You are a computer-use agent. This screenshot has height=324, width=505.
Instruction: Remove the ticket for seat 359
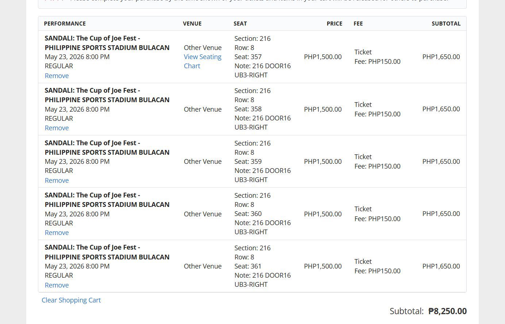tap(57, 180)
